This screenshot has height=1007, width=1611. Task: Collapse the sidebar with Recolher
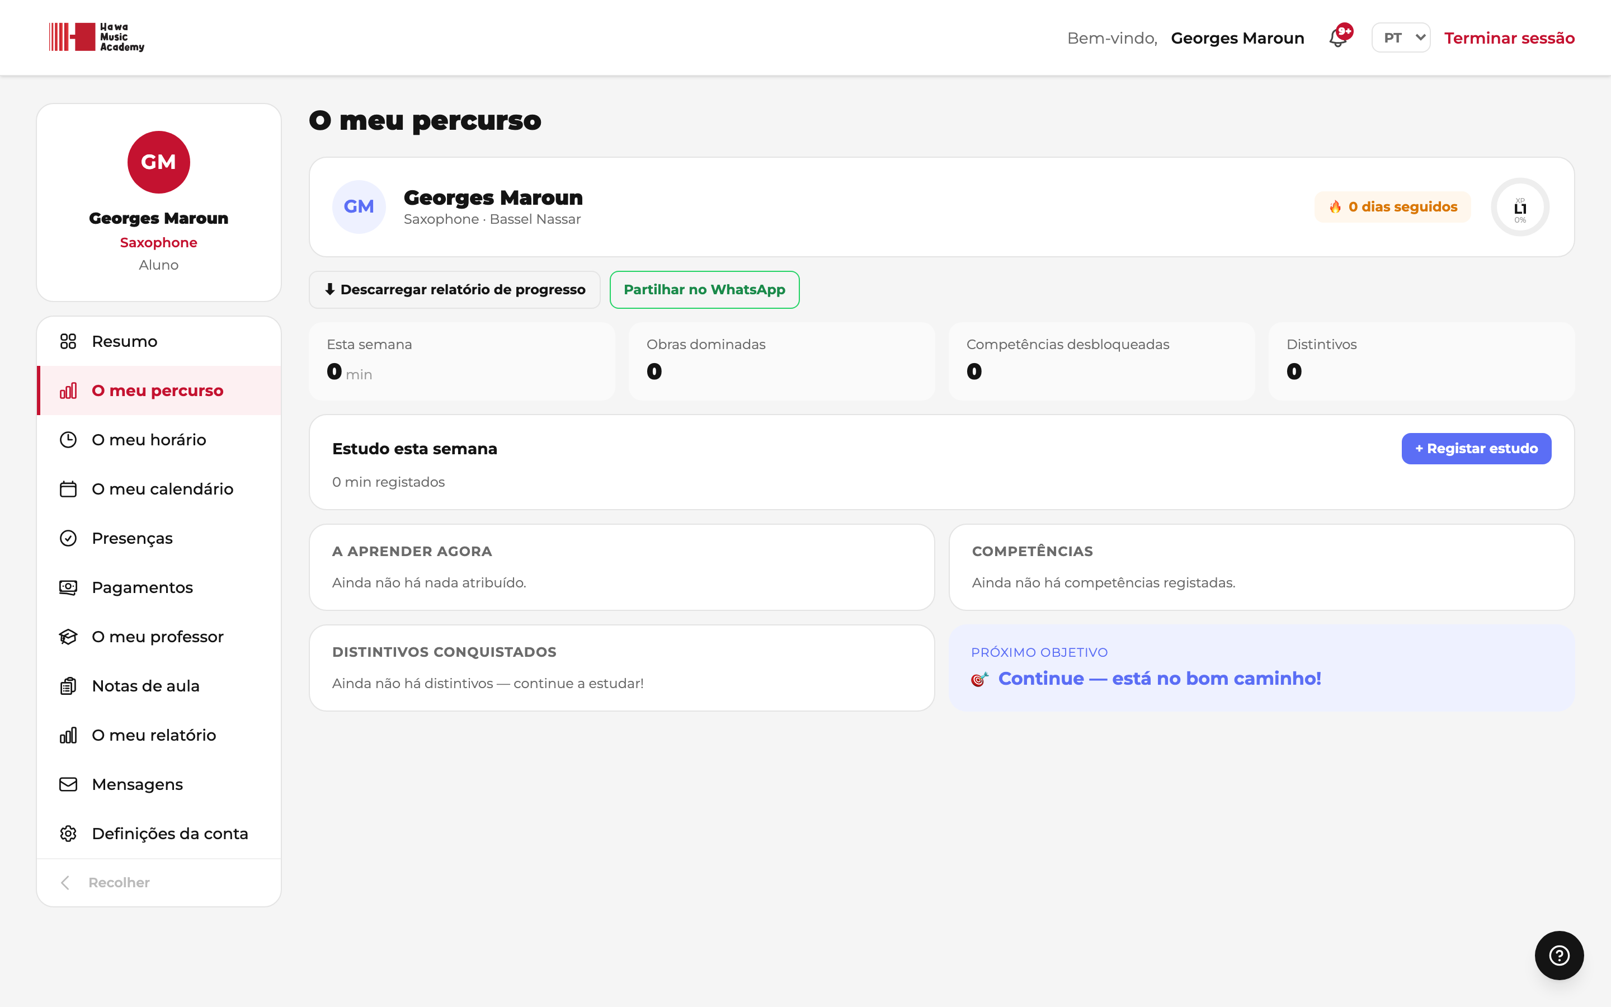159,883
